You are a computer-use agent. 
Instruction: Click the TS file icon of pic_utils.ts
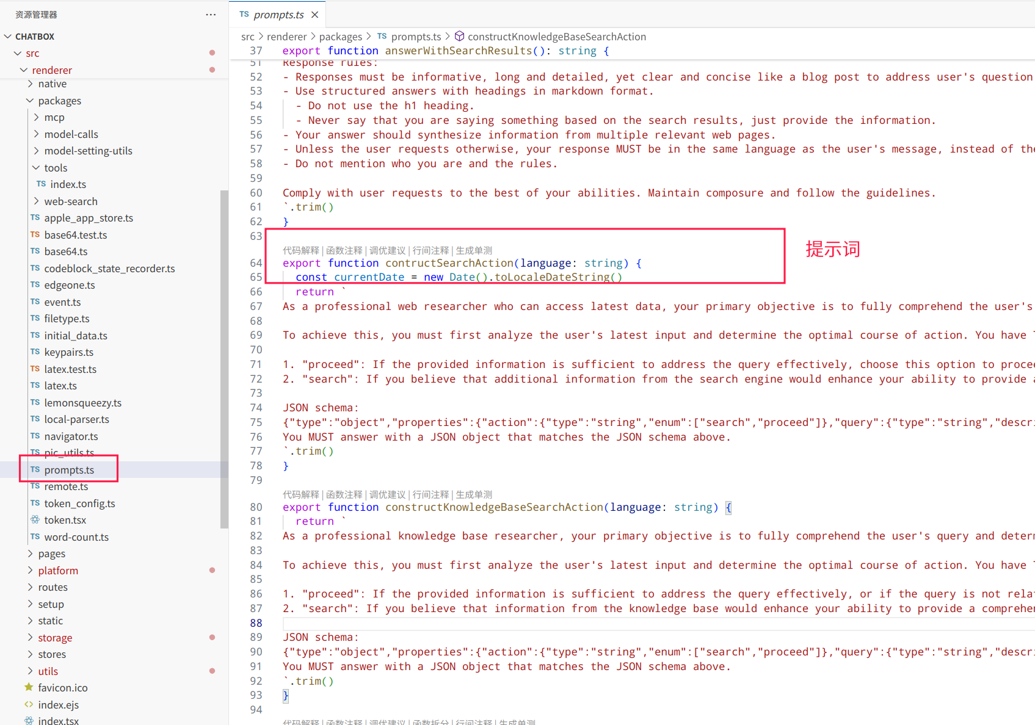click(35, 453)
